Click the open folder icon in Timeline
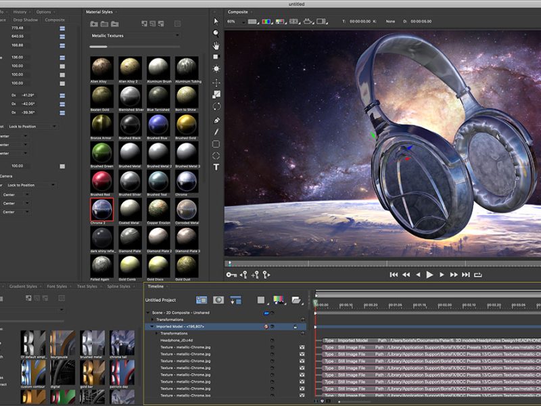The width and height of the screenshot is (541, 406). point(296,300)
